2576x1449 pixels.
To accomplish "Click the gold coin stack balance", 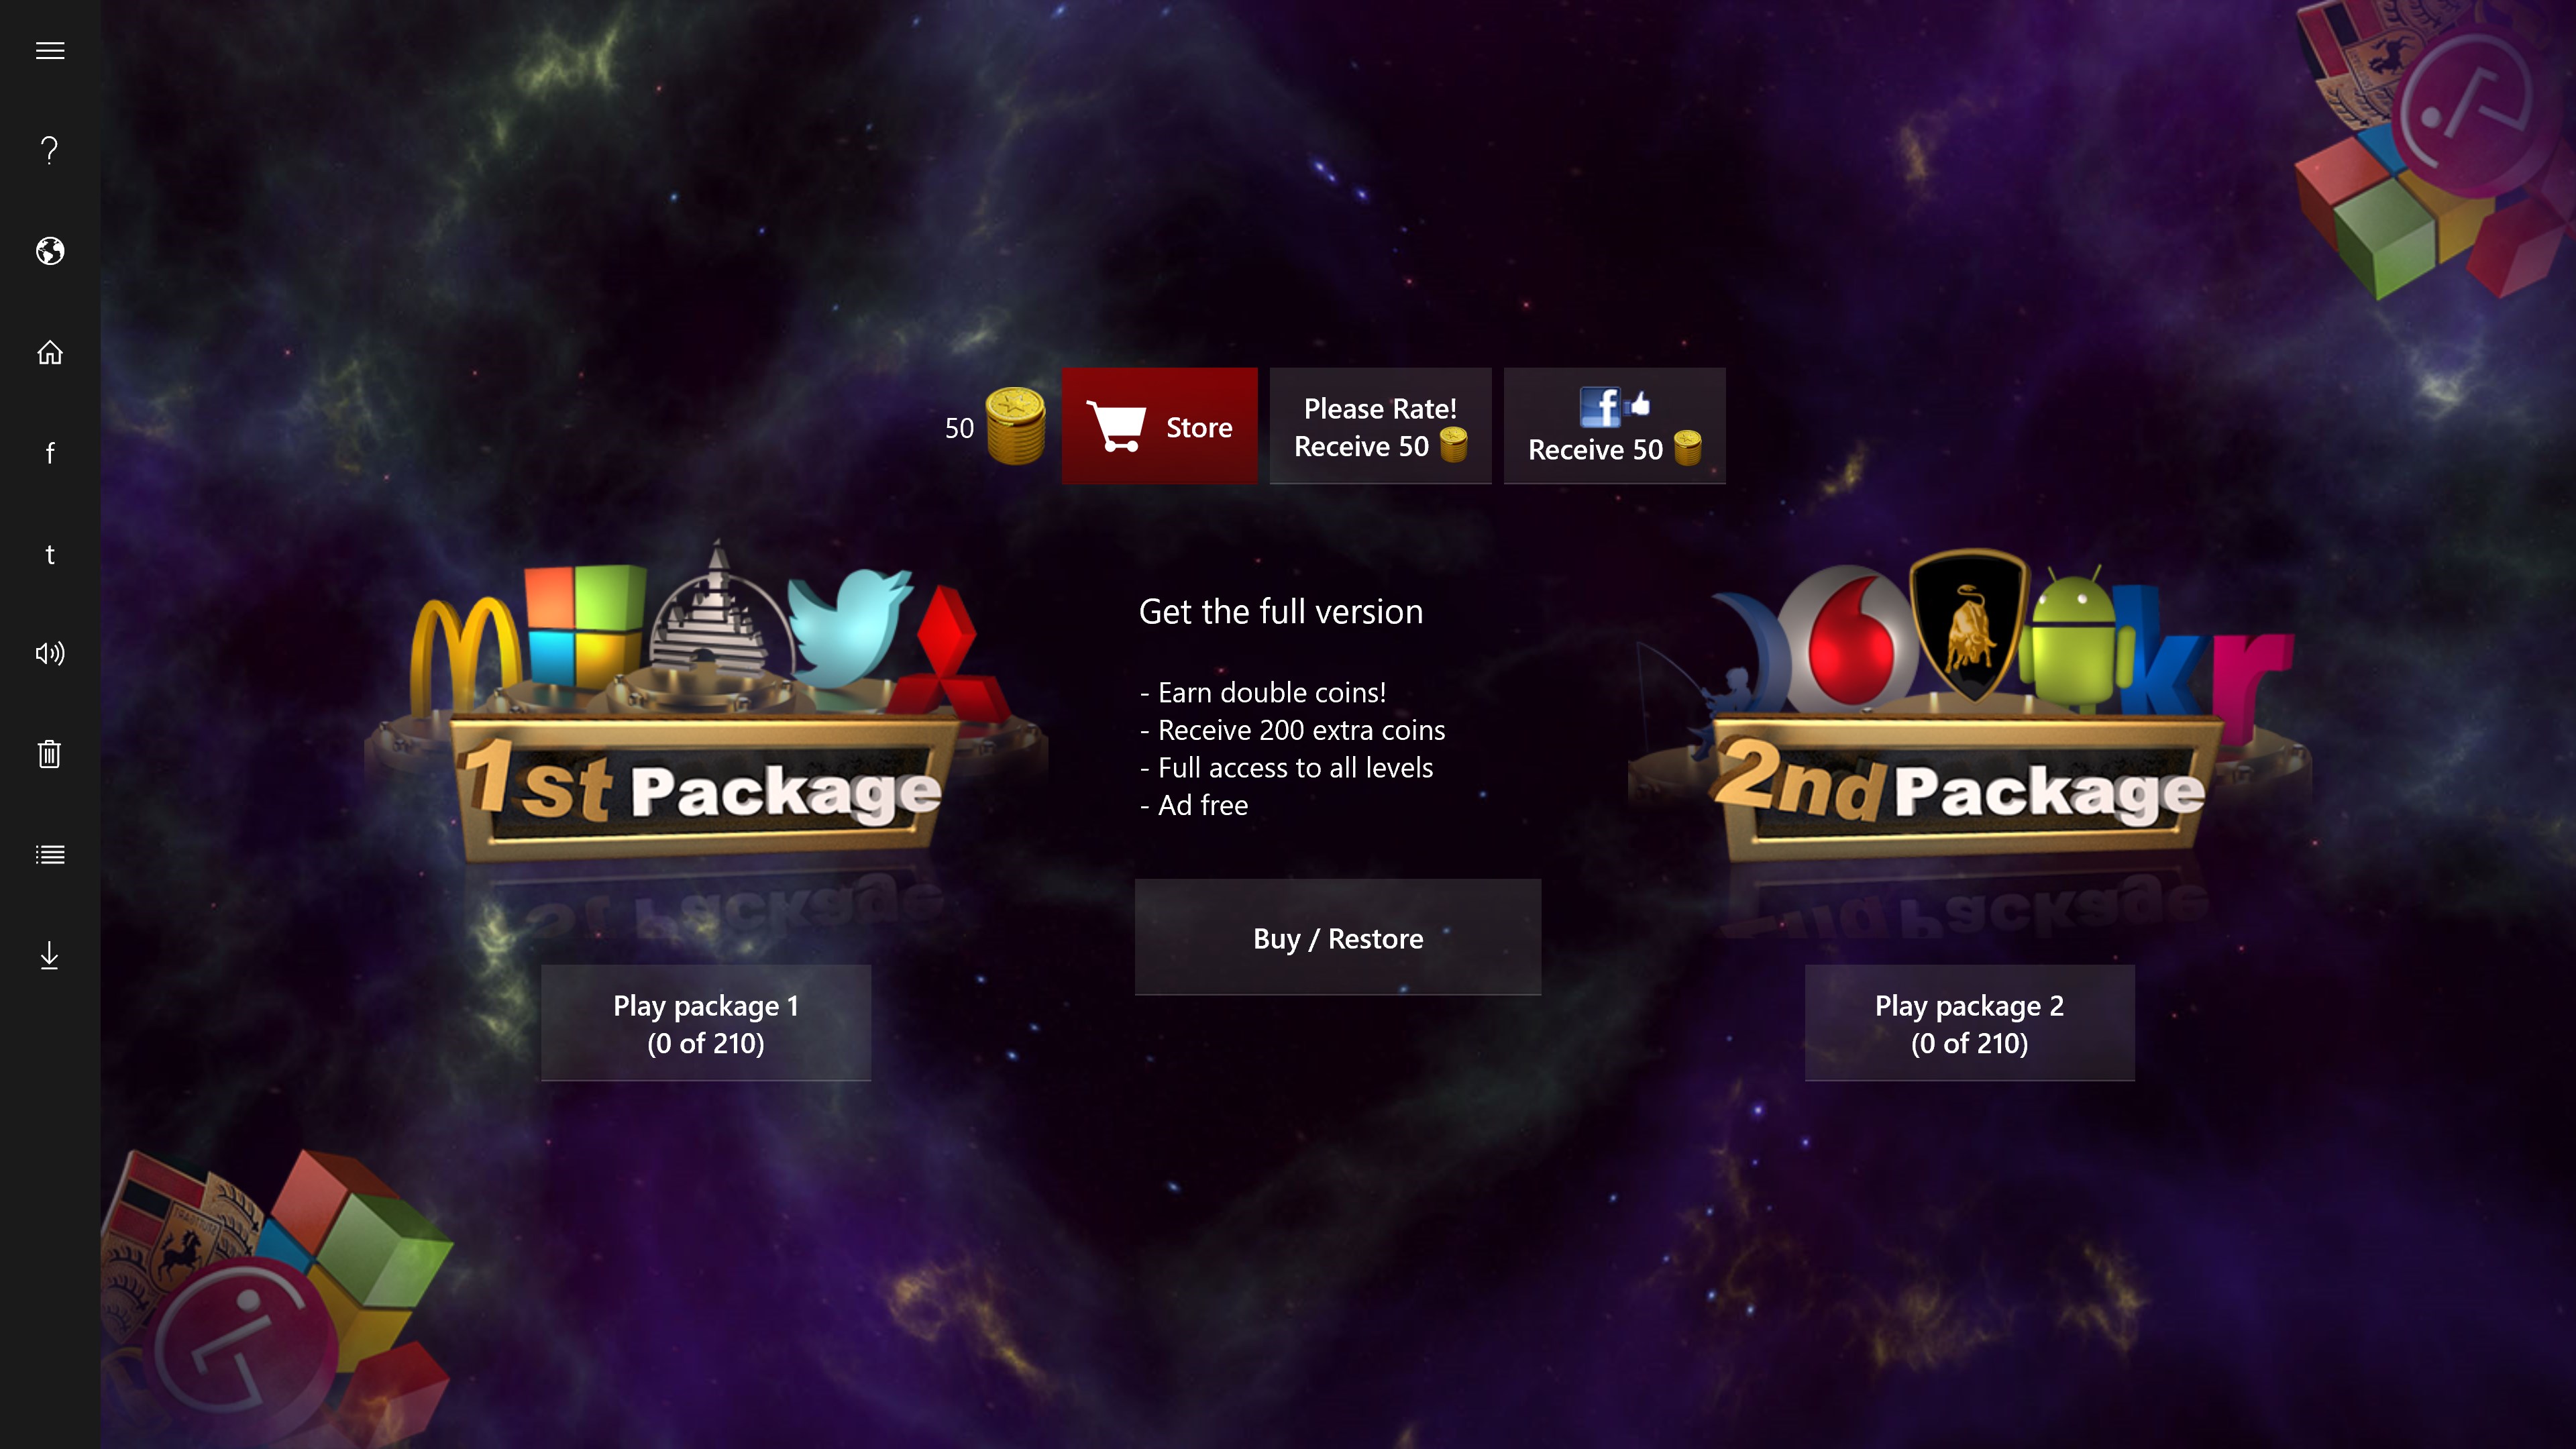I will coord(1015,427).
